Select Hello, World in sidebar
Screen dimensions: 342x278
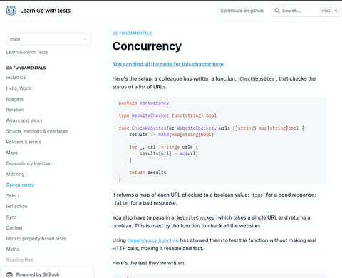(x=19, y=88)
